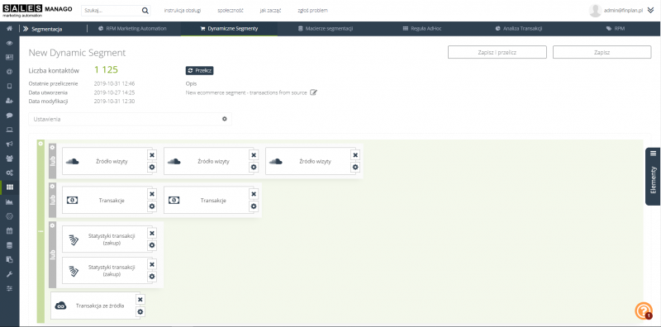Open the megaphone sidebar icon
This screenshot has width=661, height=327.
click(x=9, y=144)
